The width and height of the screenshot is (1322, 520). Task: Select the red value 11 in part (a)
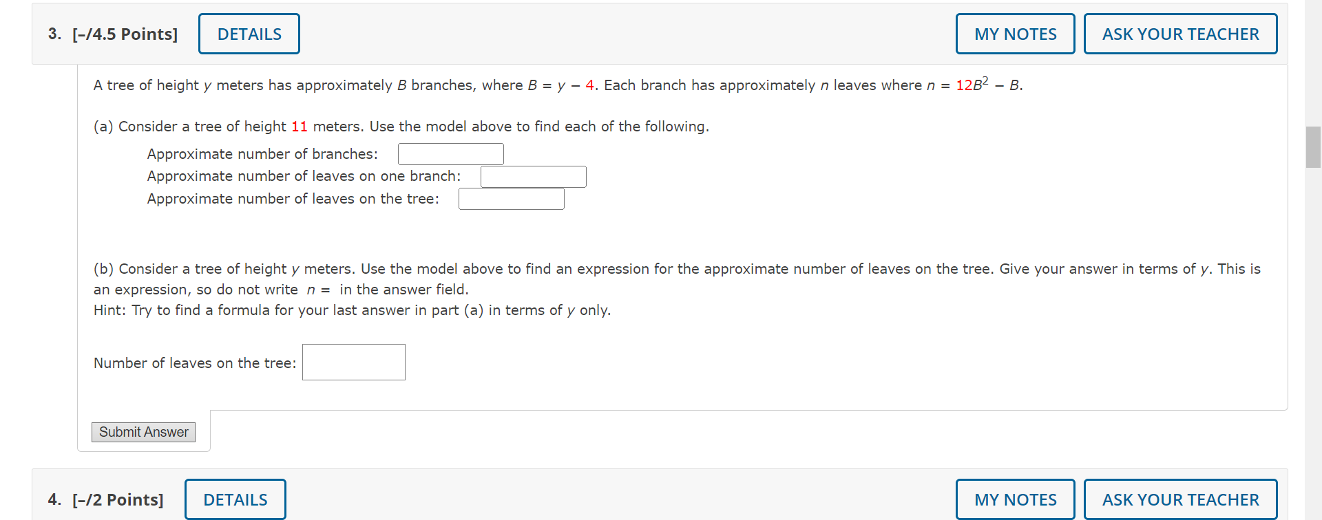(300, 127)
